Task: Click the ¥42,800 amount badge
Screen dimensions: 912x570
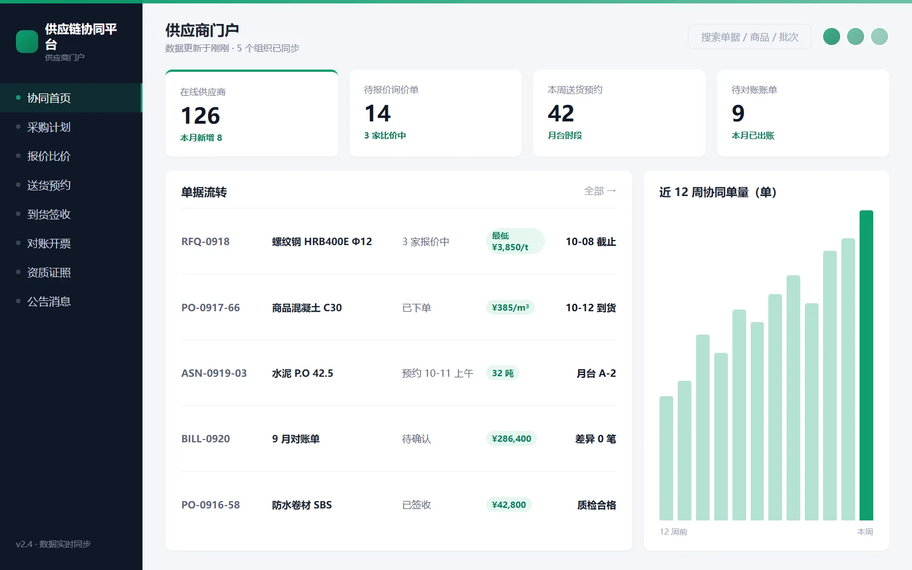Action: click(509, 505)
